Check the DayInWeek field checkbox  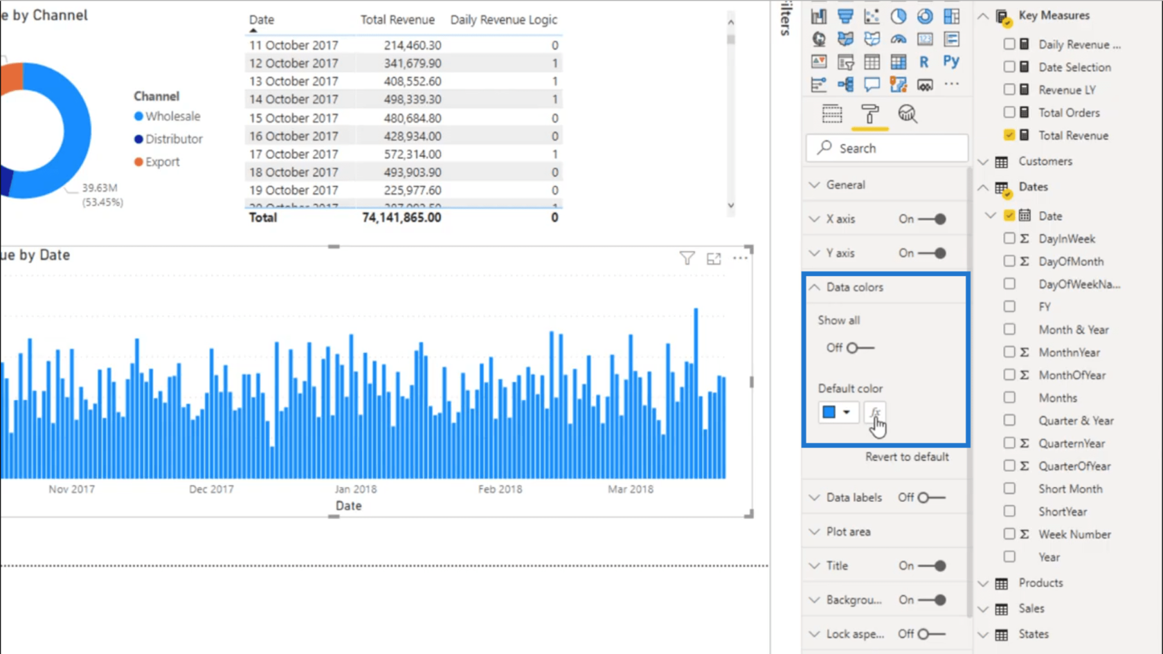tap(1009, 238)
